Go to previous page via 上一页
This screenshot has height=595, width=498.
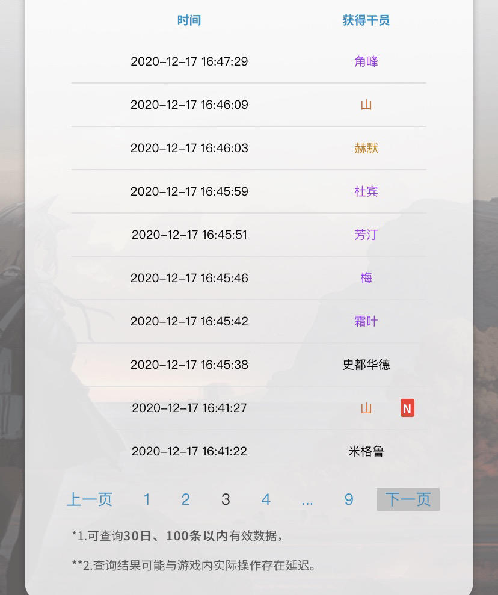90,499
